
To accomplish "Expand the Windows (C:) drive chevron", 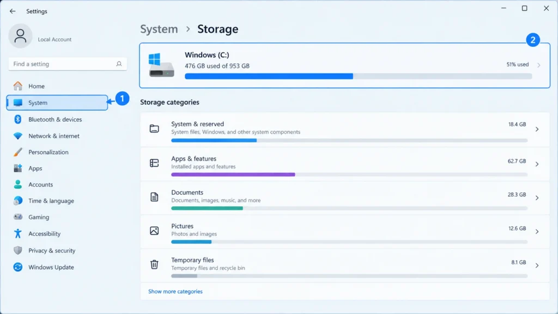I will click(x=539, y=65).
